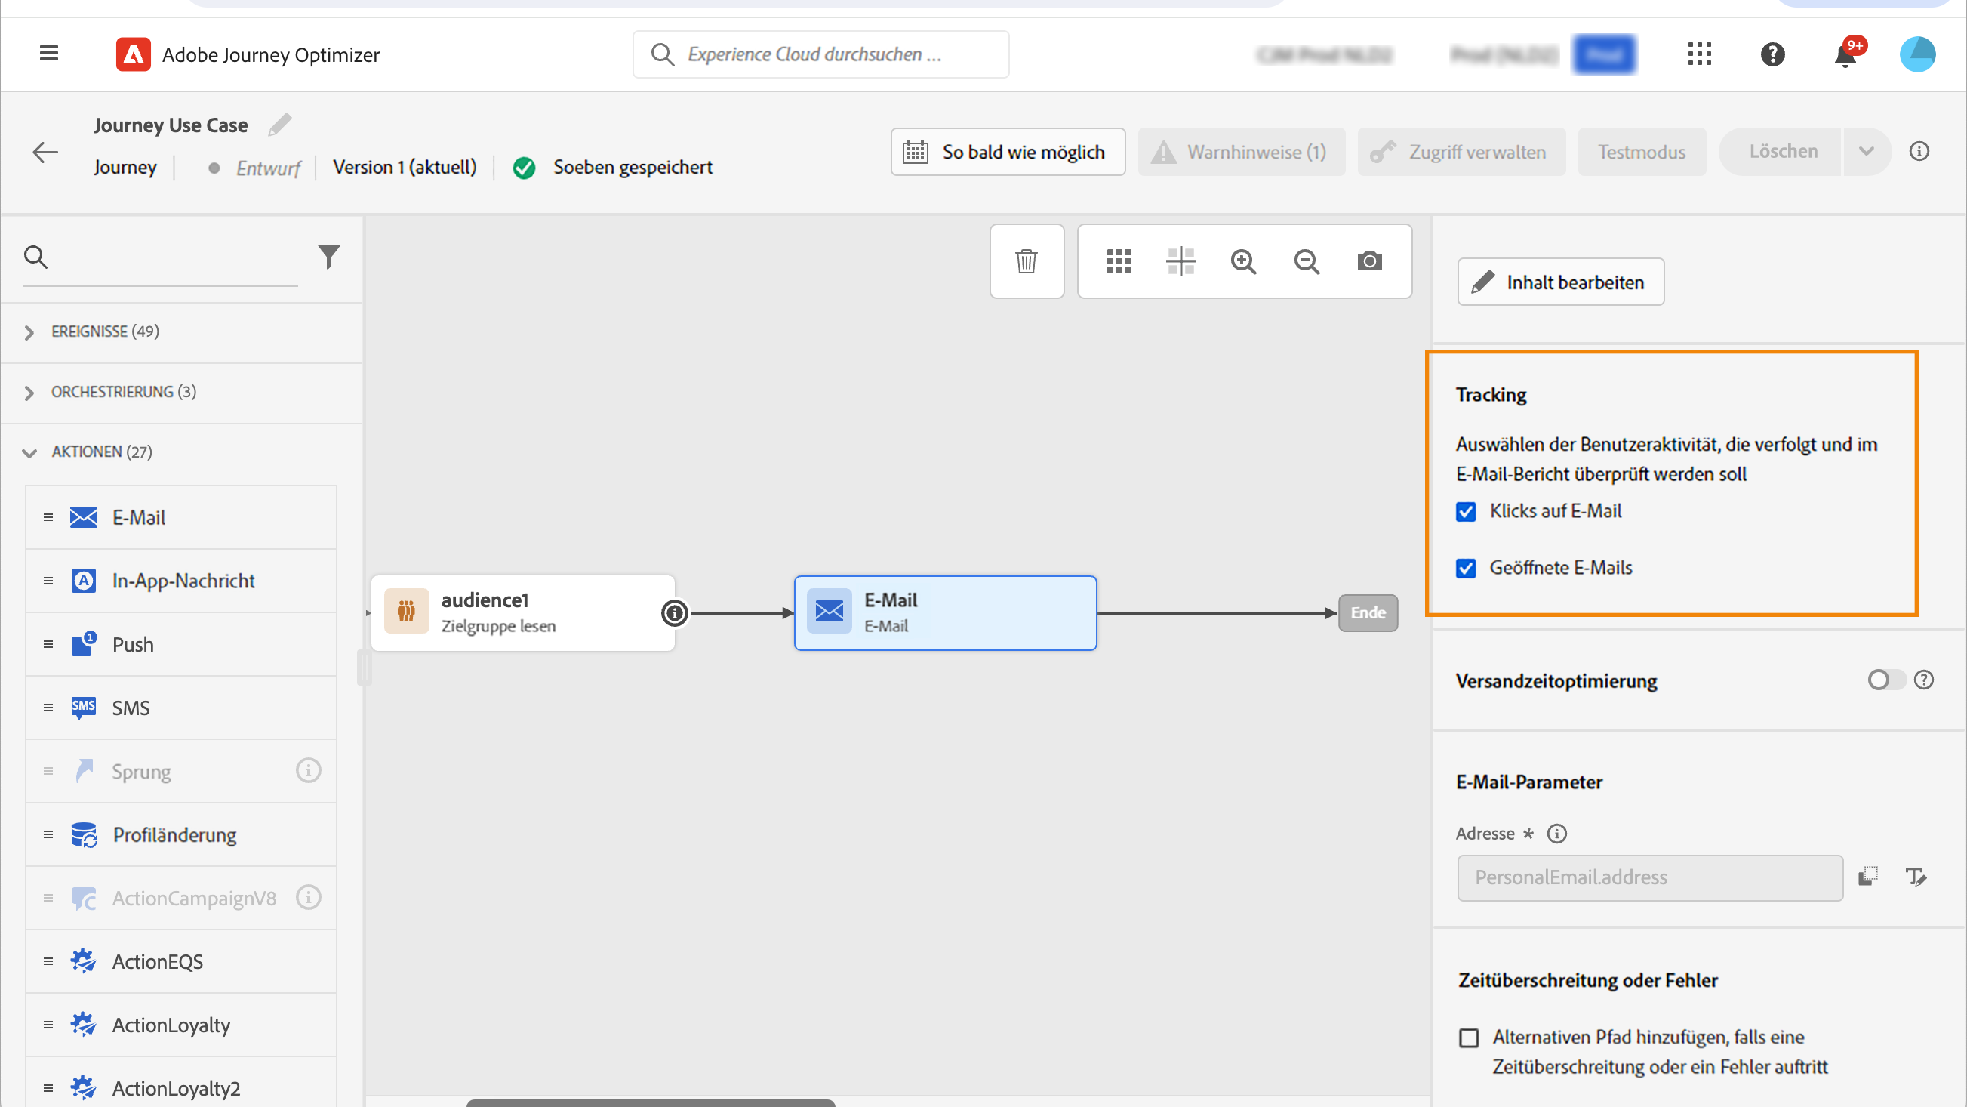Click the grid layout icon in canvas toolbar
The width and height of the screenshot is (1967, 1107).
point(1119,261)
